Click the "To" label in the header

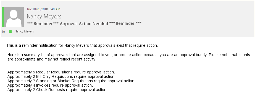pyautogui.click(x=3, y=32)
